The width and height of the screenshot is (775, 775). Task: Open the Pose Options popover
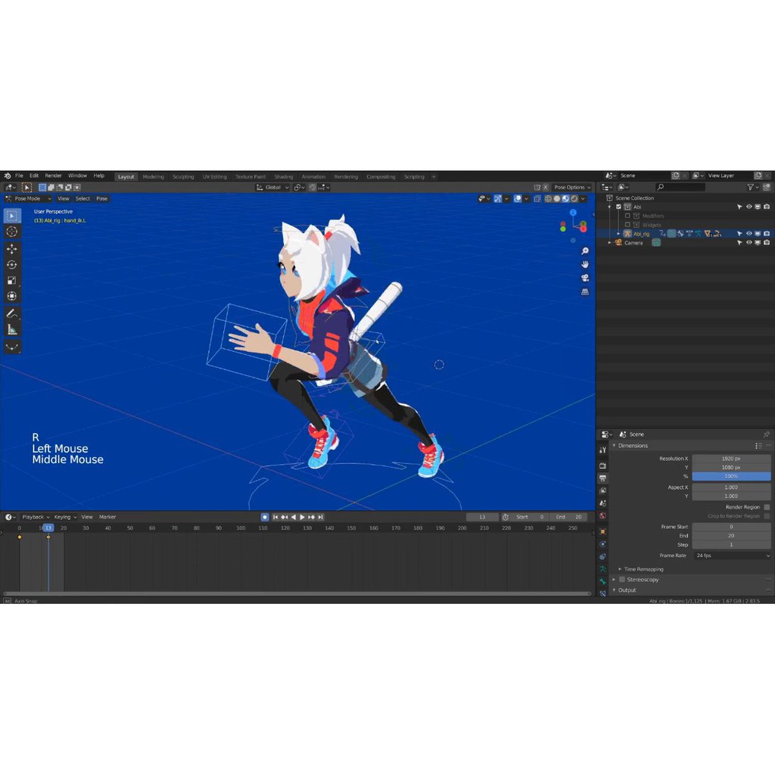coord(571,188)
